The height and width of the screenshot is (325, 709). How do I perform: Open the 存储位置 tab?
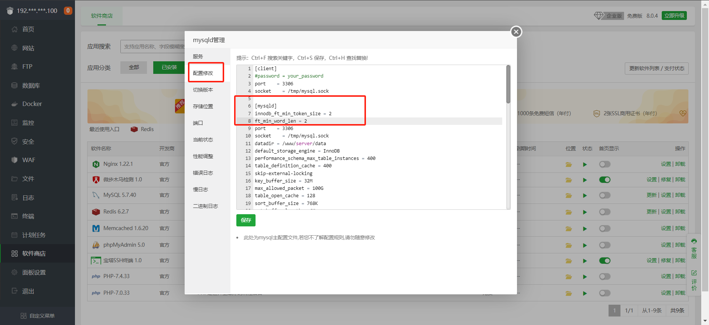(x=203, y=106)
